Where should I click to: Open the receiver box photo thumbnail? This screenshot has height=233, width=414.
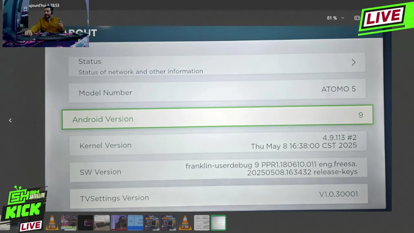click(x=102, y=223)
